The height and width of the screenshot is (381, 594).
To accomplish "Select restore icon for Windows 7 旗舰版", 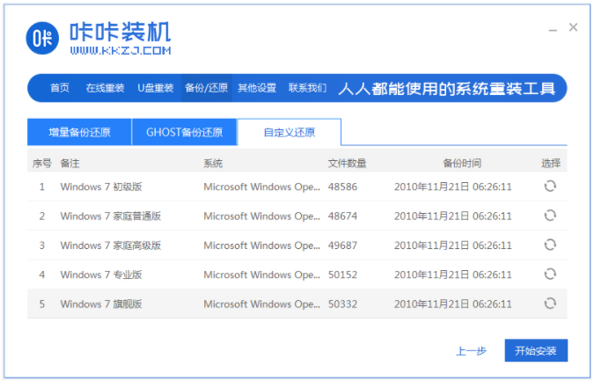I will (x=550, y=304).
